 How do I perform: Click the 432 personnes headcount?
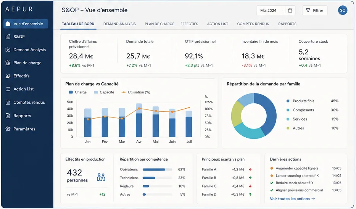77,175
